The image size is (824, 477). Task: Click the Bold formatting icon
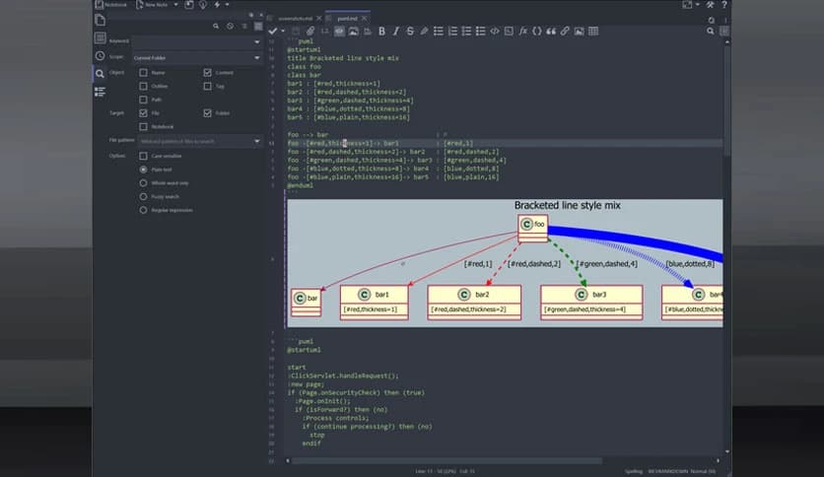point(382,32)
